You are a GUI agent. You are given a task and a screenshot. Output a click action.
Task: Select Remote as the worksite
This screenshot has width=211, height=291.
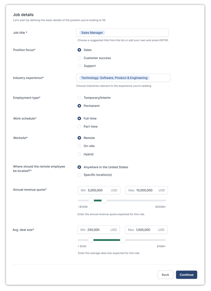tap(79, 138)
